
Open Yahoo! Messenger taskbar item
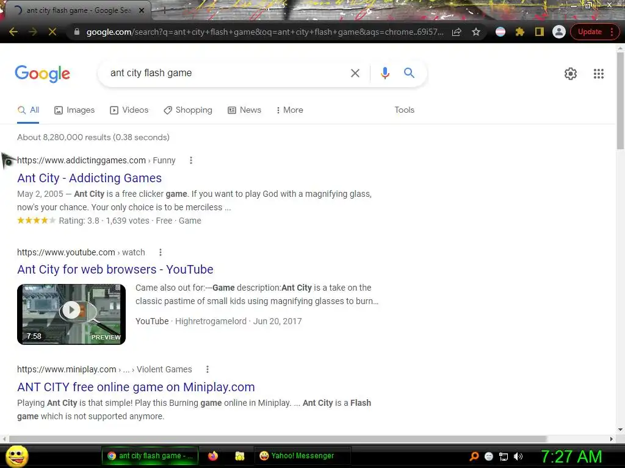(x=302, y=456)
